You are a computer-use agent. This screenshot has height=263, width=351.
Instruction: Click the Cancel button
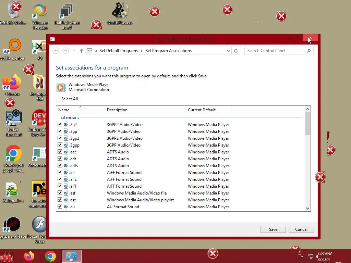(301, 229)
